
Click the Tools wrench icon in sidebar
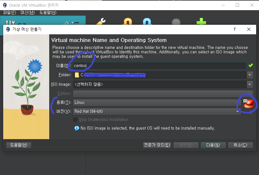pos(10,22)
